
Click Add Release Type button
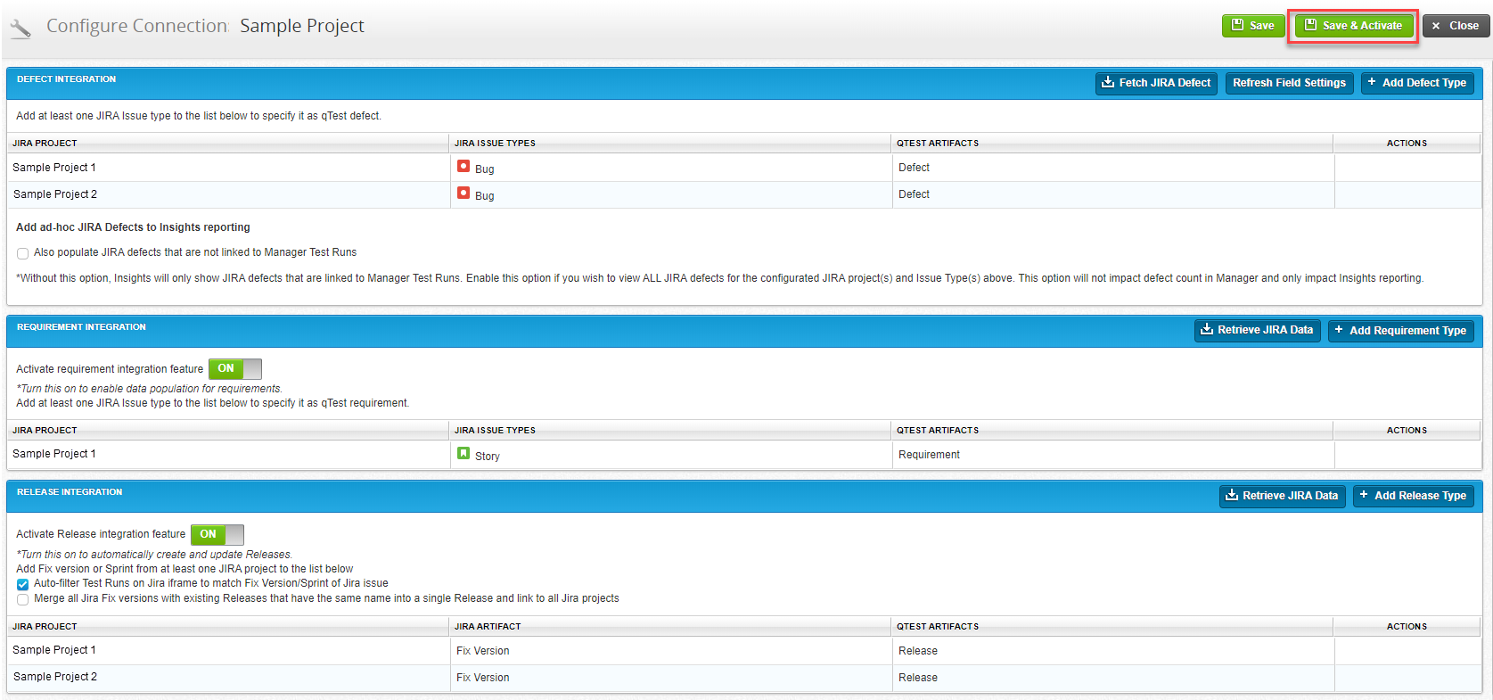[x=1413, y=496]
